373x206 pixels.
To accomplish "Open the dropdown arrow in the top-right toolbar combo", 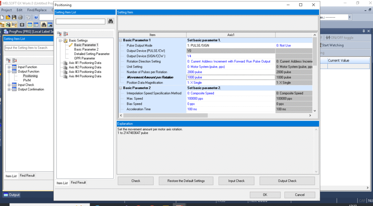I will point(349,17).
